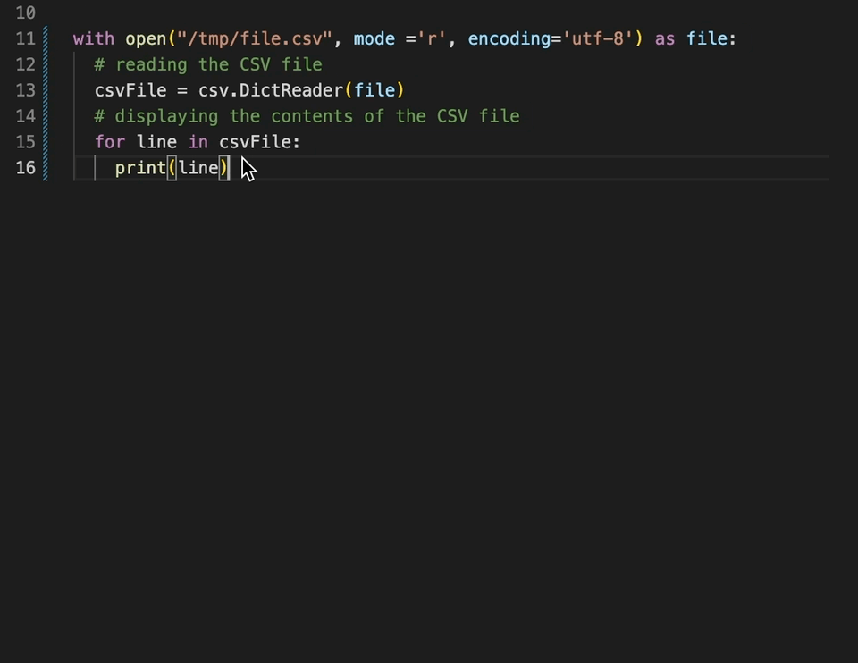Image resolution: width=858 pixels, height=663 pixels.
Task: Click the 'r' mode string
Action: coord(431,38)
